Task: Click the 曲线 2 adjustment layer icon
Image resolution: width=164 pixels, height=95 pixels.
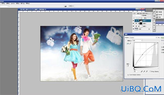Action: [x=136, y=23]
